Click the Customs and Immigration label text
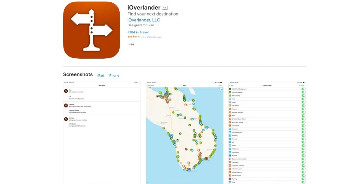 click(x=239, y=159)
